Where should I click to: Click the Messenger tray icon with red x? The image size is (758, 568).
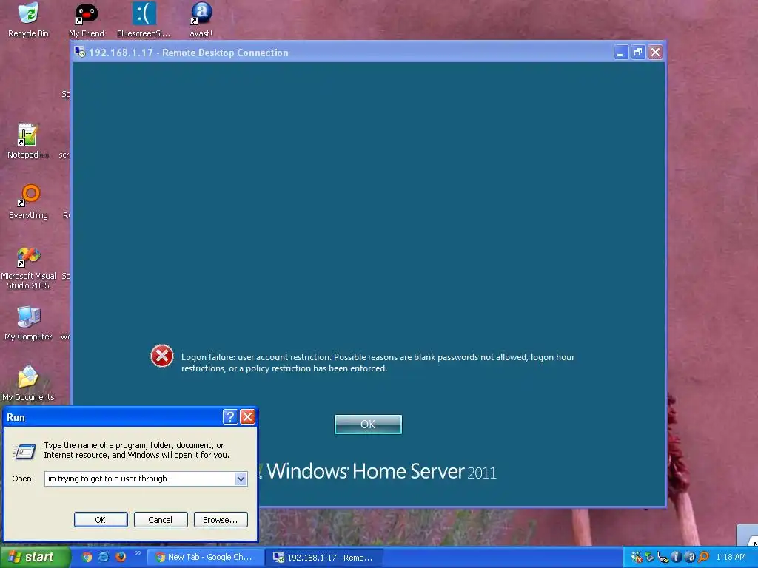pyautogui.click(x=636, y=558)
